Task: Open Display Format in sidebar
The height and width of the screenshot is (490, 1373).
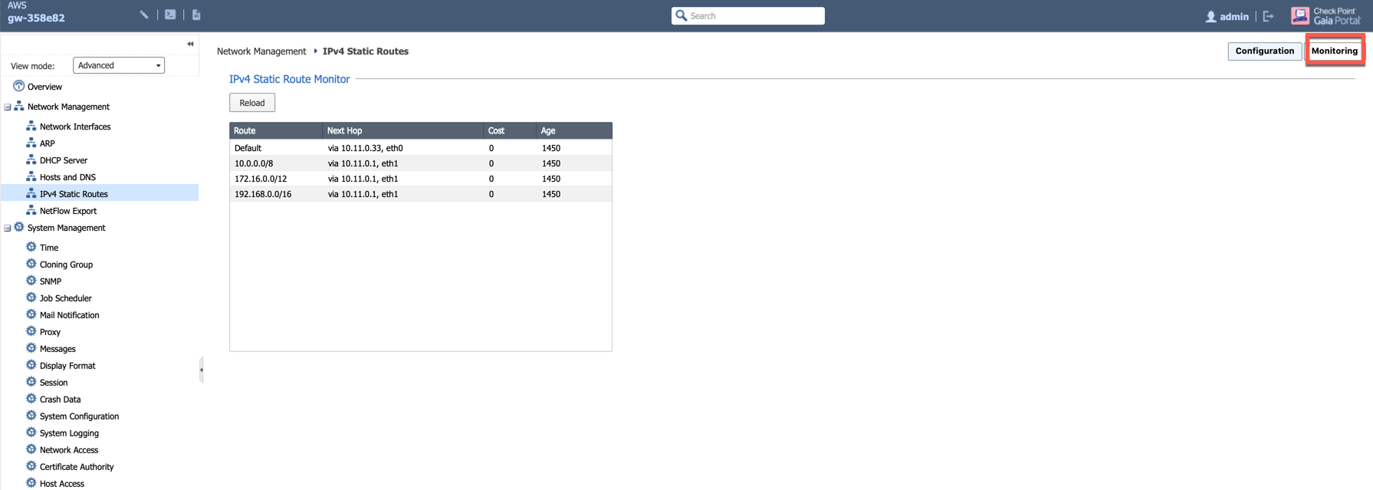Action: point(67,366)
